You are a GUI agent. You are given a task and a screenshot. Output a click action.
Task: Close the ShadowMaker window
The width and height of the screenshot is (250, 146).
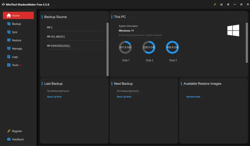248,4
